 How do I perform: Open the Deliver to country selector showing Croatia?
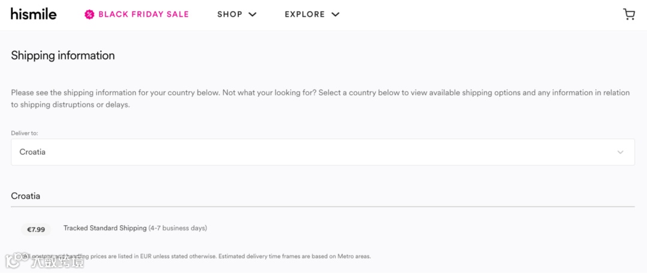coord(322,152)
